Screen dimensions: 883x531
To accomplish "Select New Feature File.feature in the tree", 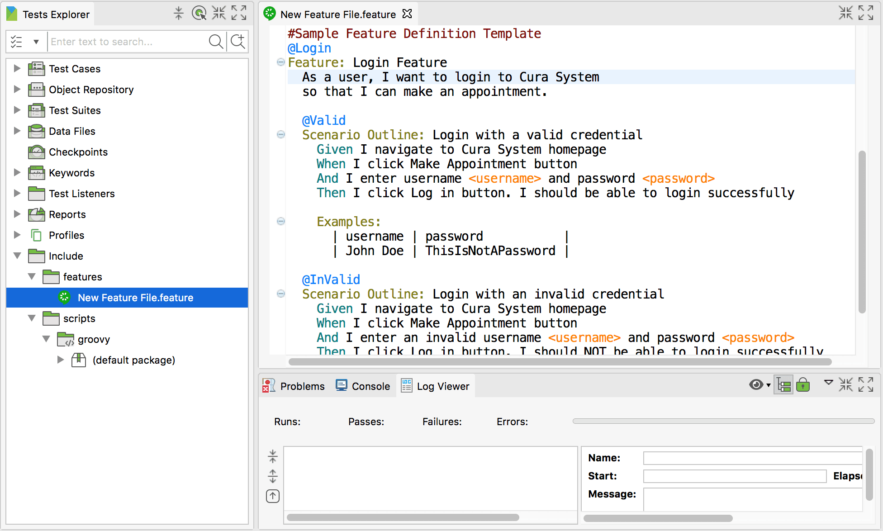I will pos(135,298).
